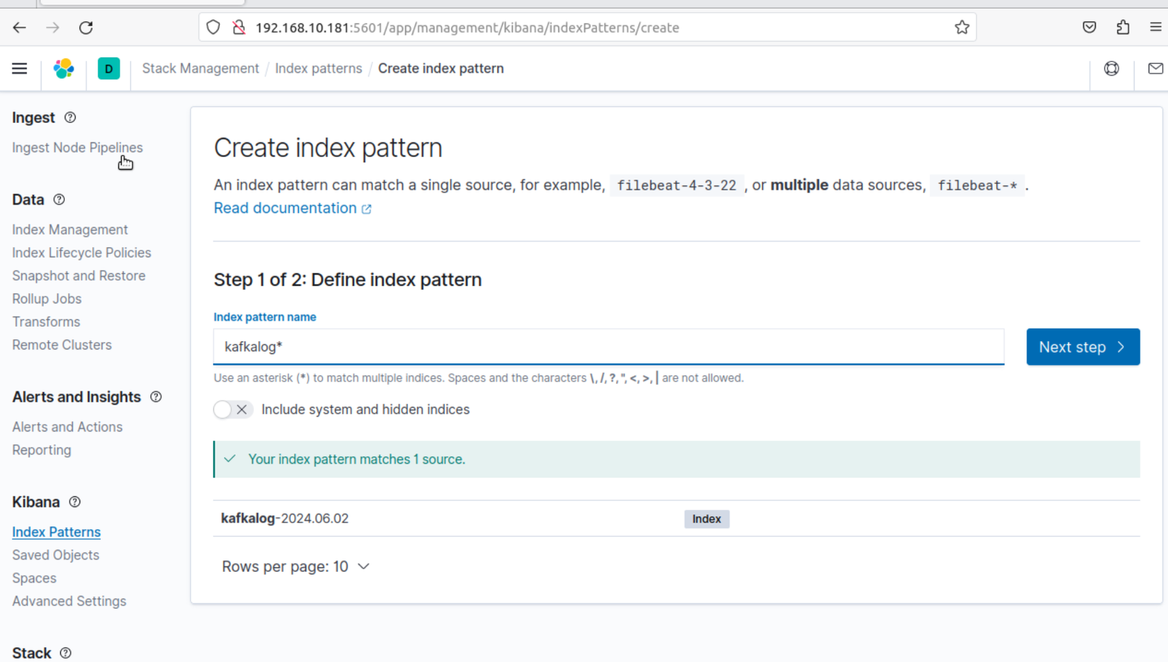Click the shield tracking protection icon
Viewport: 1168px width, 662px height.
click(x=213, y=27)
